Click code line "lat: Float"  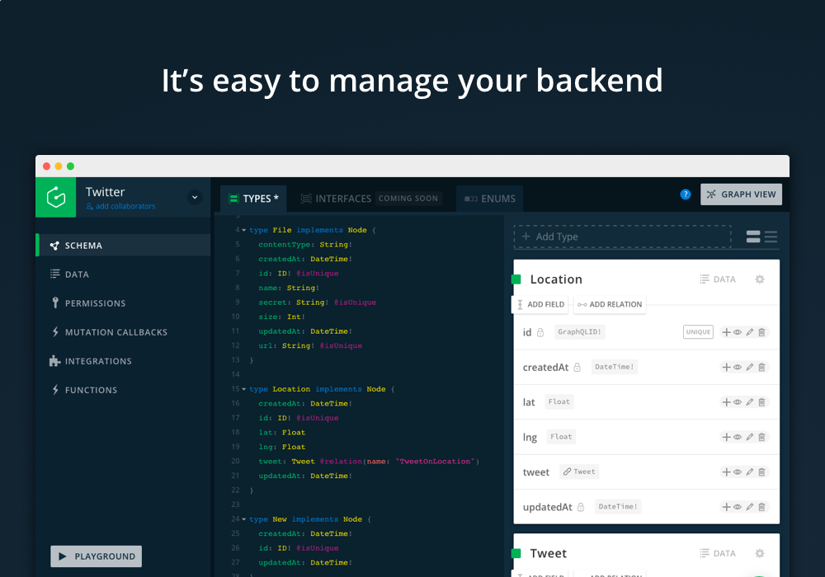tap(281, 433)
